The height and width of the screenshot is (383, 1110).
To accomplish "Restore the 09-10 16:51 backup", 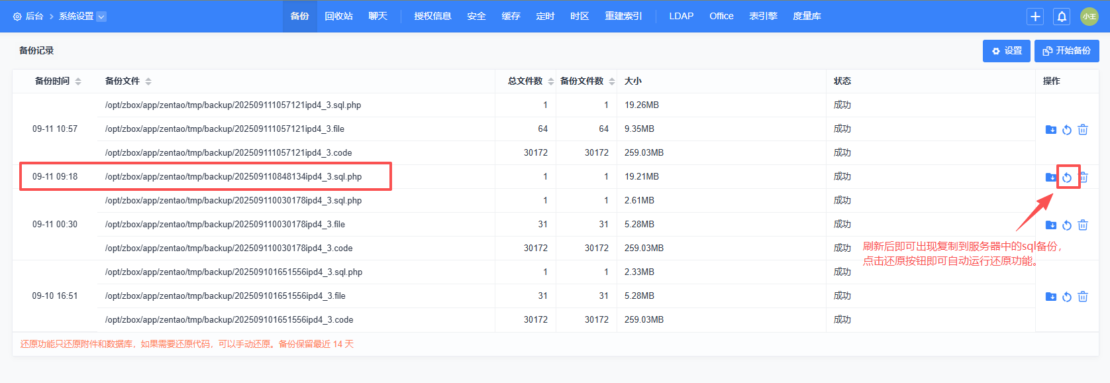I will coord(1067,296).
